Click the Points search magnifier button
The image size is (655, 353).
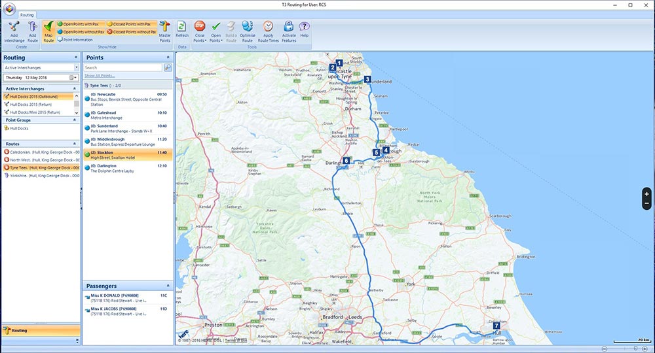click(x=168, y=67)
